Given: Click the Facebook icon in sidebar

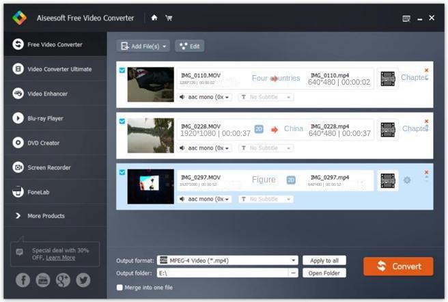Looking at the screenshot, I should pyautogui.click(x=22, y=279).
